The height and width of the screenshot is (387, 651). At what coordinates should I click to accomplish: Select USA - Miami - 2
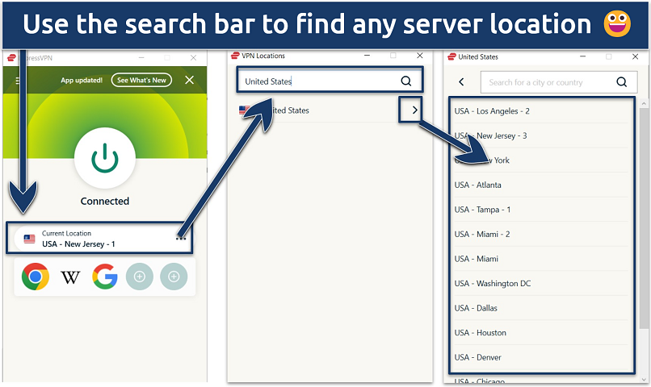541,234
